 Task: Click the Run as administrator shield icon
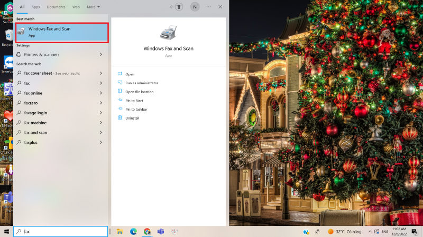(x=120, y=83)
